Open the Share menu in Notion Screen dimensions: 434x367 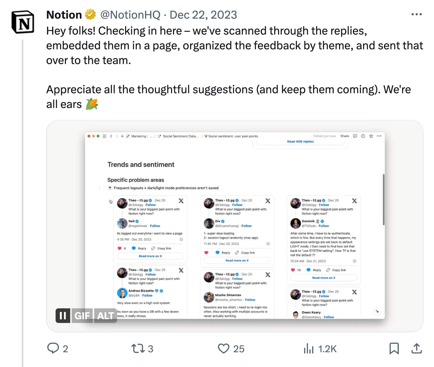point(344,136)
